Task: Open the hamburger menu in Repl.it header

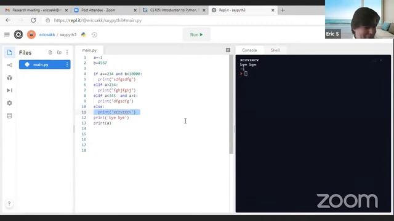Action: click(x=7, y=34)
